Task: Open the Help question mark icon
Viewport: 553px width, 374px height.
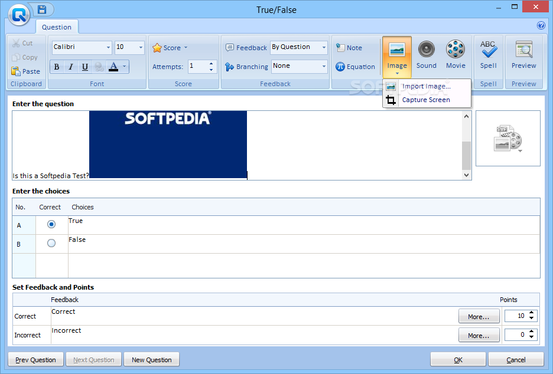Action: tap(541, 25)
